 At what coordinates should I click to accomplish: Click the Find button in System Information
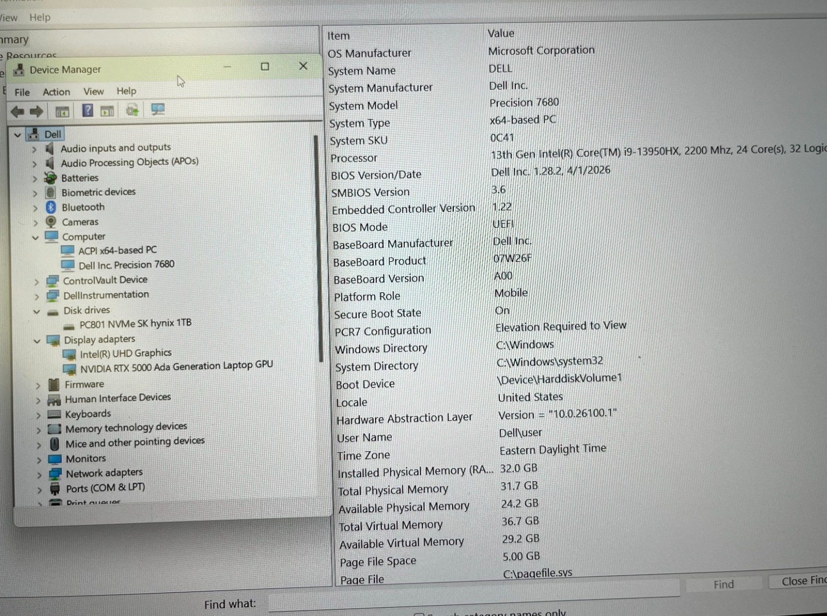click(724, 584)
